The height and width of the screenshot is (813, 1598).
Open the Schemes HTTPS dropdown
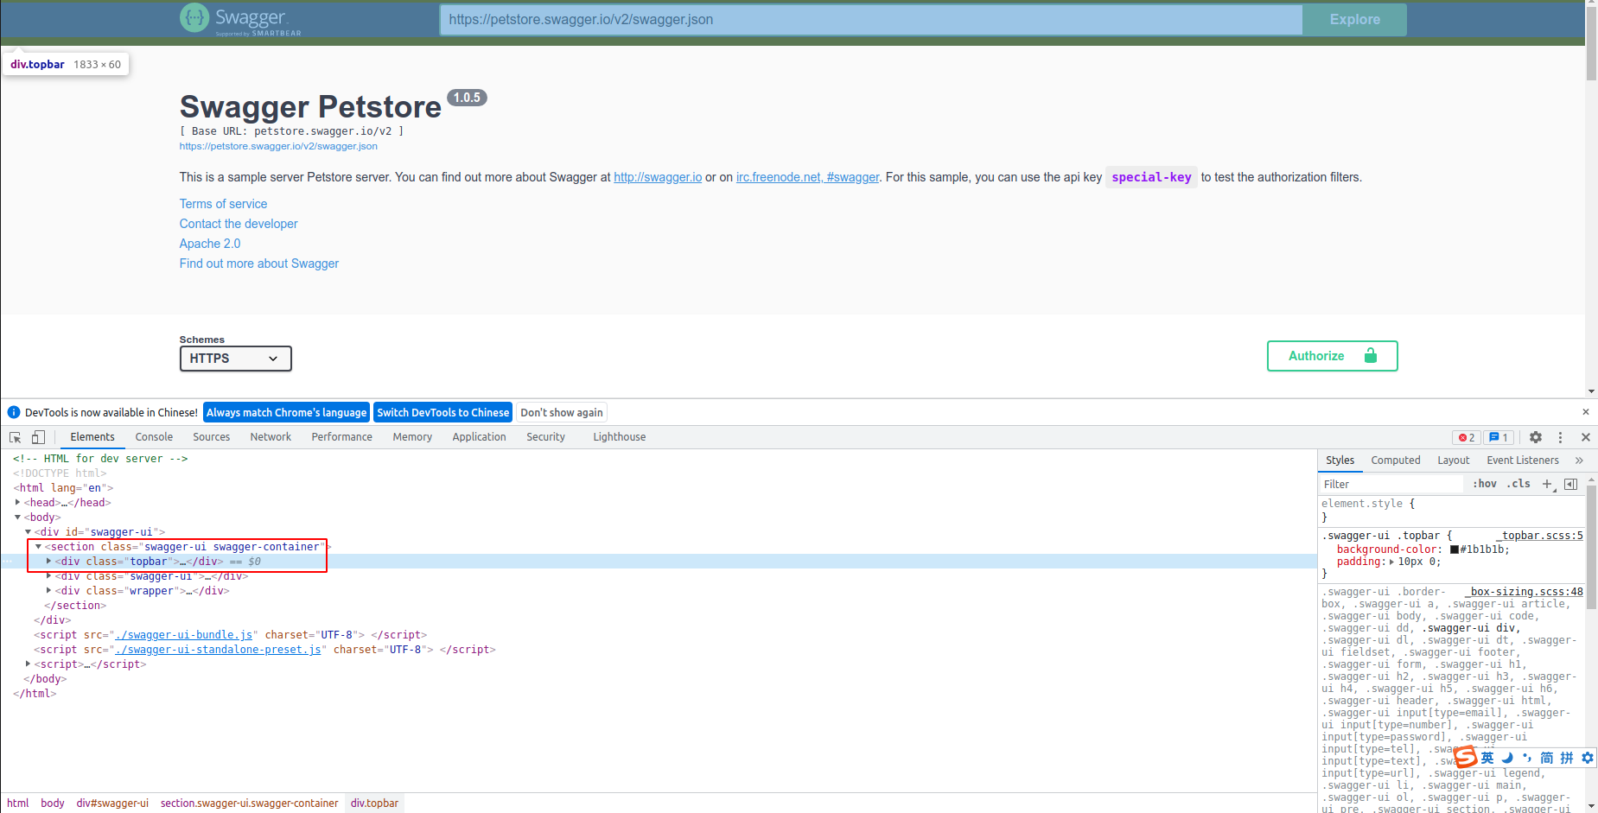235,359
